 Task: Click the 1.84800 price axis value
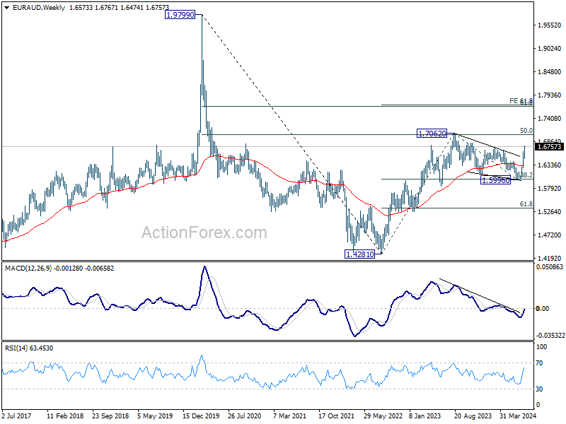coord(550,72)
